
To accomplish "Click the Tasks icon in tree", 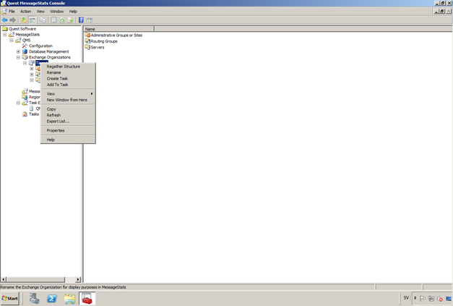I will pos(25,114).
